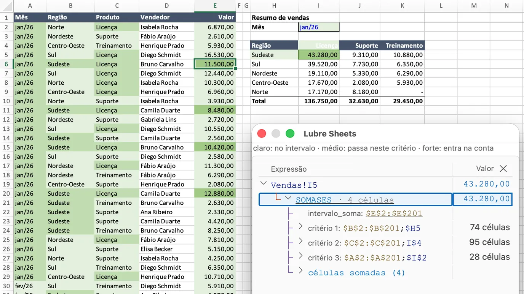Click the Centro-Oeste row label in the summary table
524x294 pixels.
[x=274, y=82]
